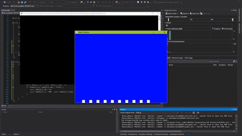Viewport: 242px width, 136px height.
Task: Navigate backward using the toolbar icon
Action: (5, 2)
